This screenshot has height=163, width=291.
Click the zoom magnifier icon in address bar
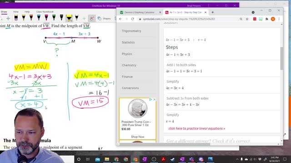(241, 19)
